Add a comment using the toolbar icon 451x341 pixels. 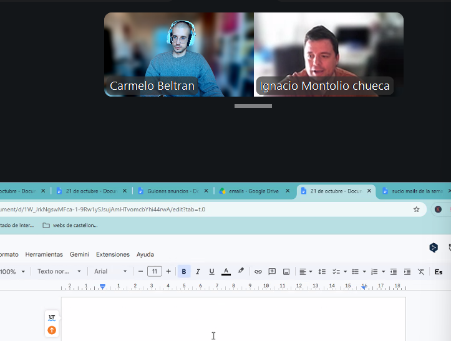click(x=272, y=271)
